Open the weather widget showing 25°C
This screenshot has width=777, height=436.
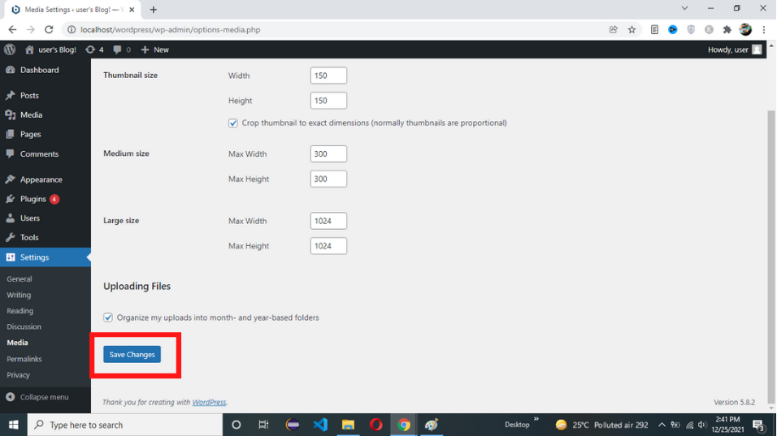601,425
